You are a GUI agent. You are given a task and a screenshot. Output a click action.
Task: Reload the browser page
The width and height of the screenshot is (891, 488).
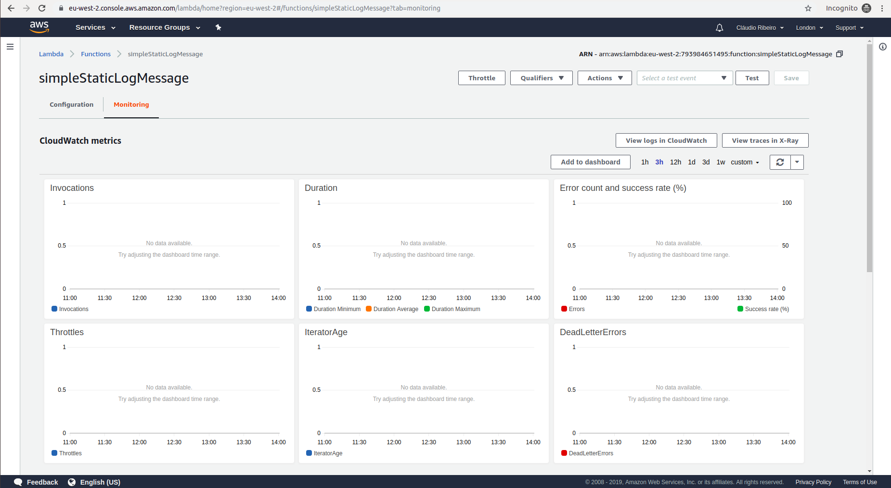pyautogui.click(x=42, y=8)
